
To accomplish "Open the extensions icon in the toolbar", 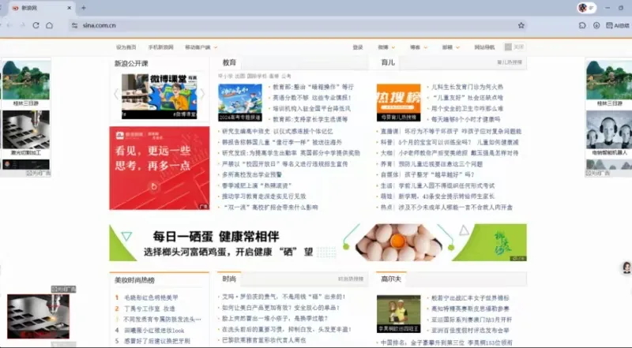I will pyautogui.click(x=582, y=25).
